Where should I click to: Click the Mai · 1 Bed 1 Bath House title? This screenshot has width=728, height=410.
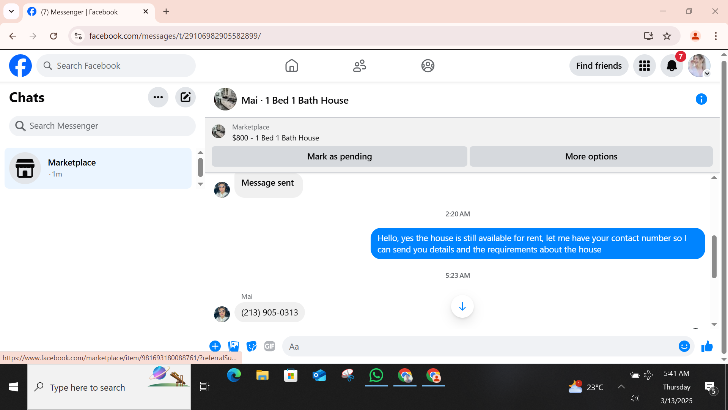pos(295,100)
